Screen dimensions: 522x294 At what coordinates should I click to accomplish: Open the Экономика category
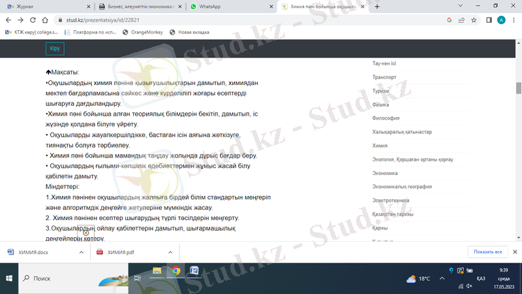385,173
